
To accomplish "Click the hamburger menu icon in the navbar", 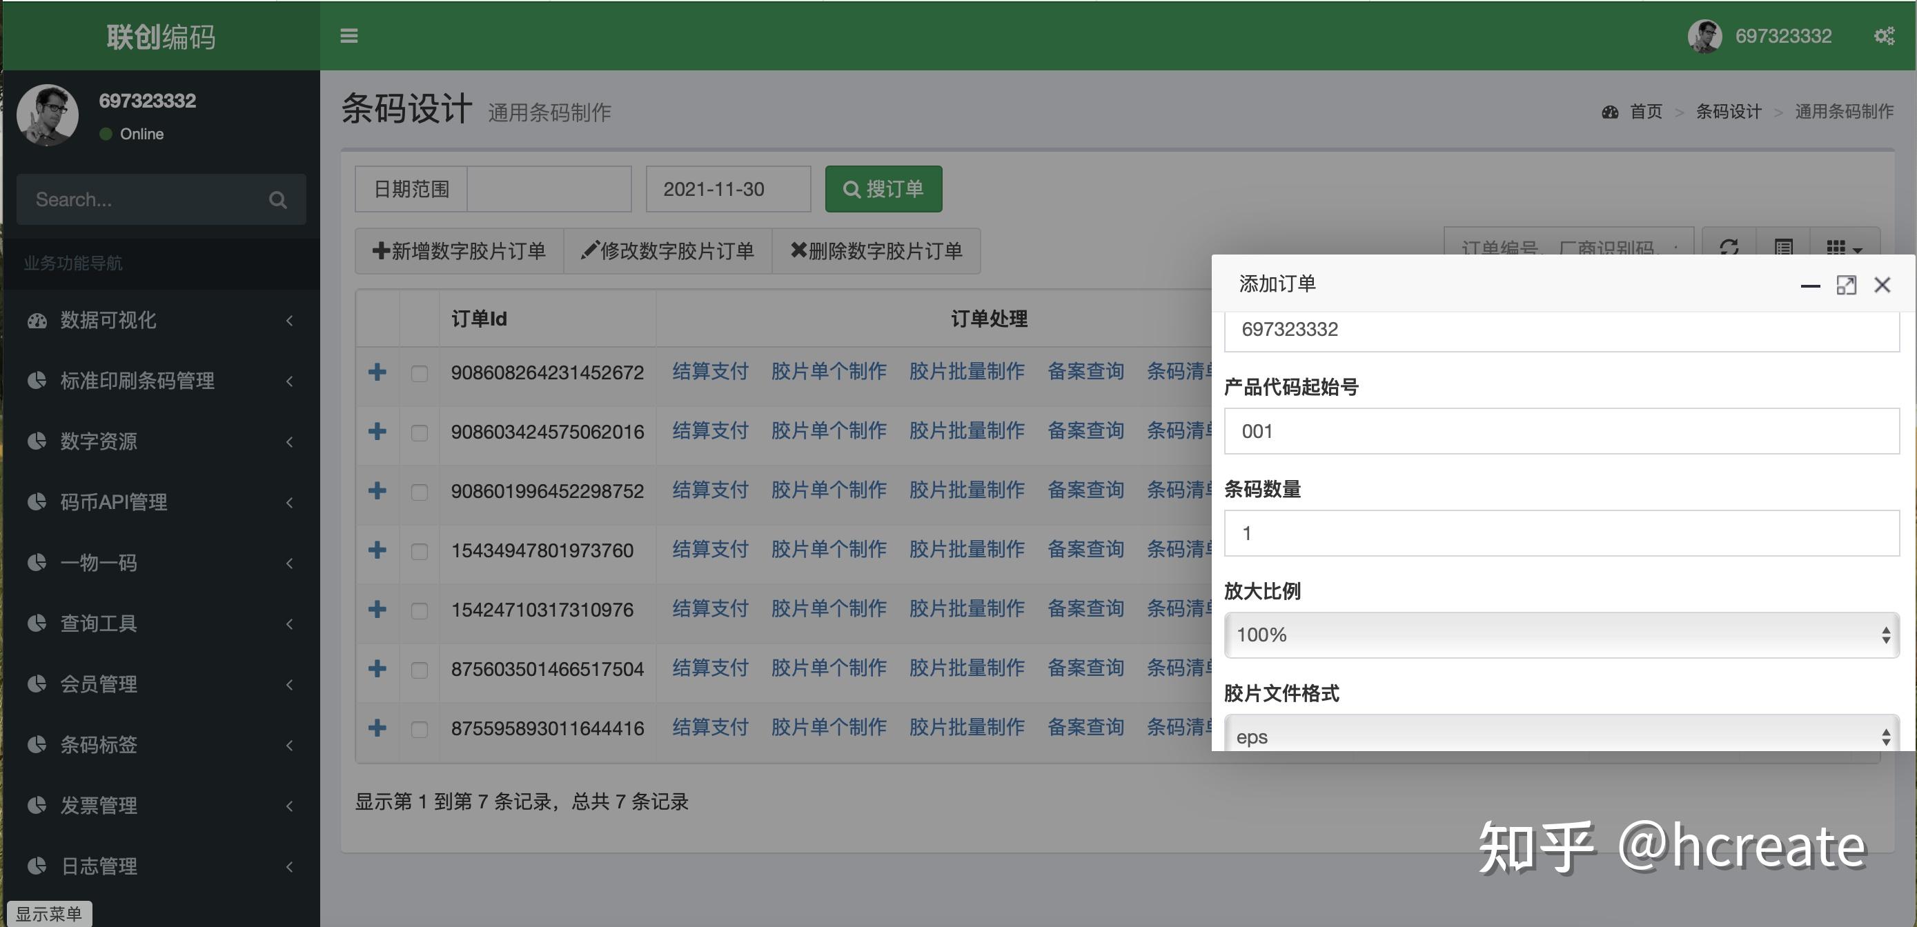I will pos(348,36).
